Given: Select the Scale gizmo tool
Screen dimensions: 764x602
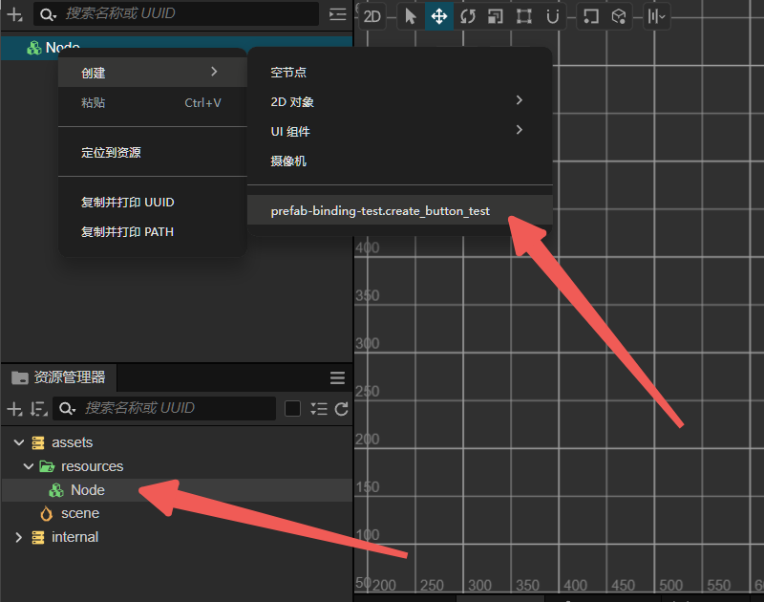Looking at the screenshot, I should [x=496, y=16].
